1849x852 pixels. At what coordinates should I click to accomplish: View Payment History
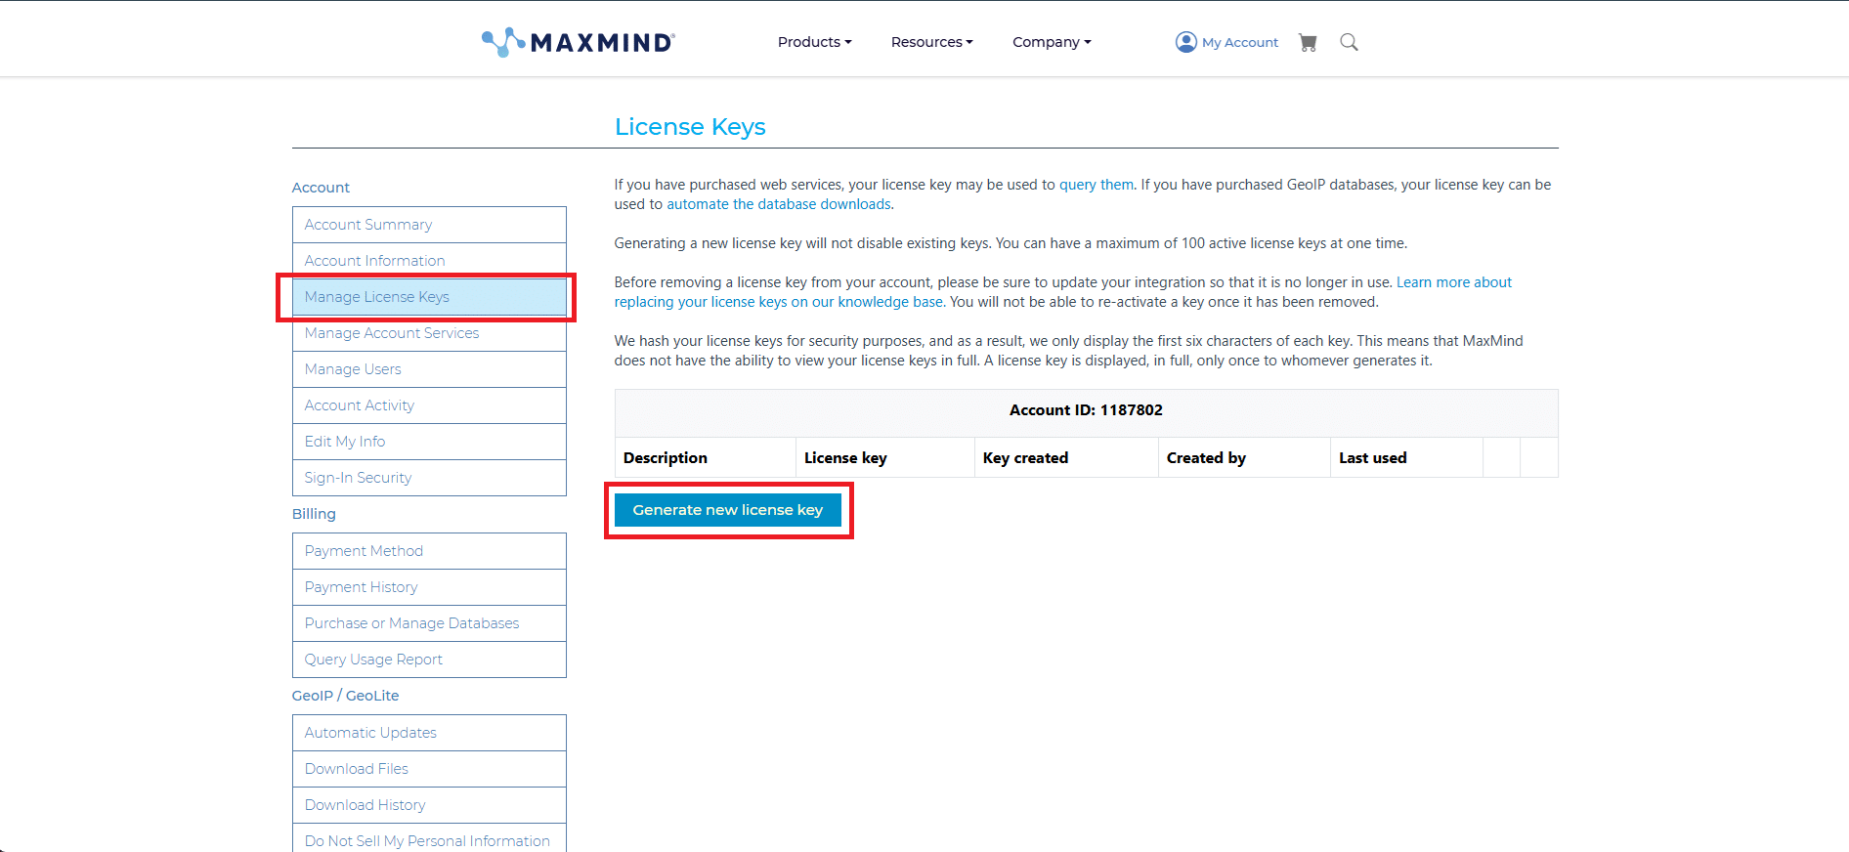(x=429, y=587)
